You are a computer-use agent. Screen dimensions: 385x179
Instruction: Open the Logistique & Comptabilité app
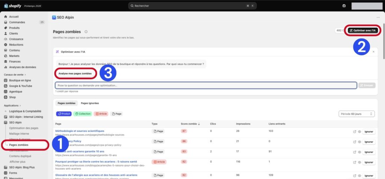tap(25, 111)
